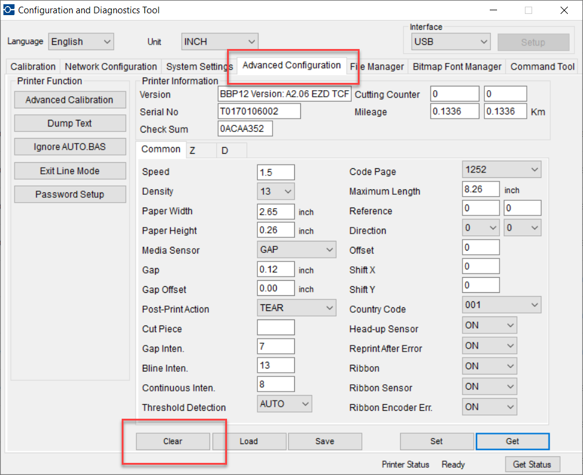Toggle the Head-up Sensor ON dropdown
The width and height of the screenshot is (583, 475).
coord(489,326)
